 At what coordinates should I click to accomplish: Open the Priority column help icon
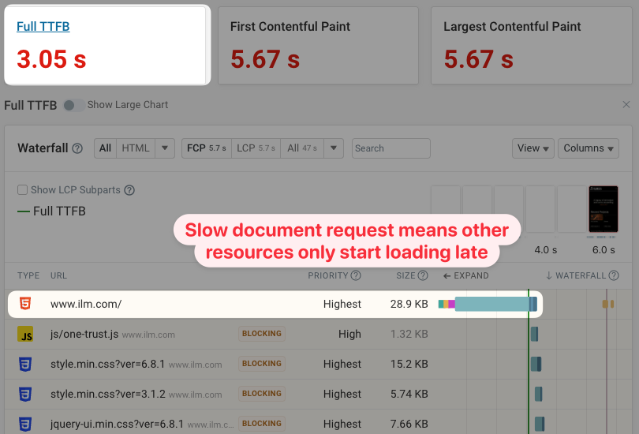356,275
